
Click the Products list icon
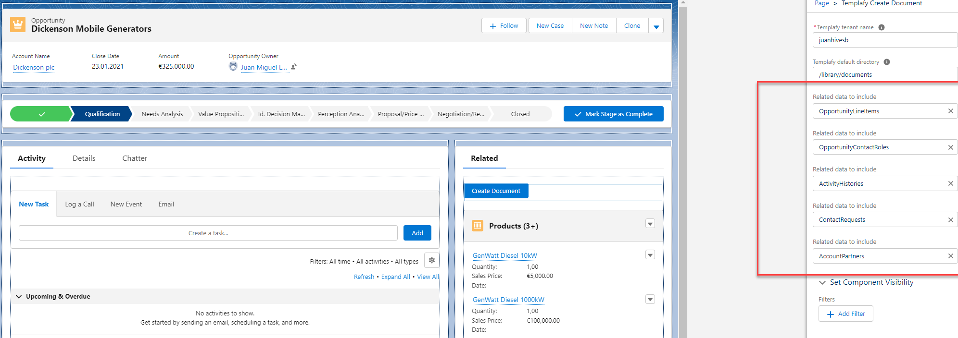coord(478,226)
